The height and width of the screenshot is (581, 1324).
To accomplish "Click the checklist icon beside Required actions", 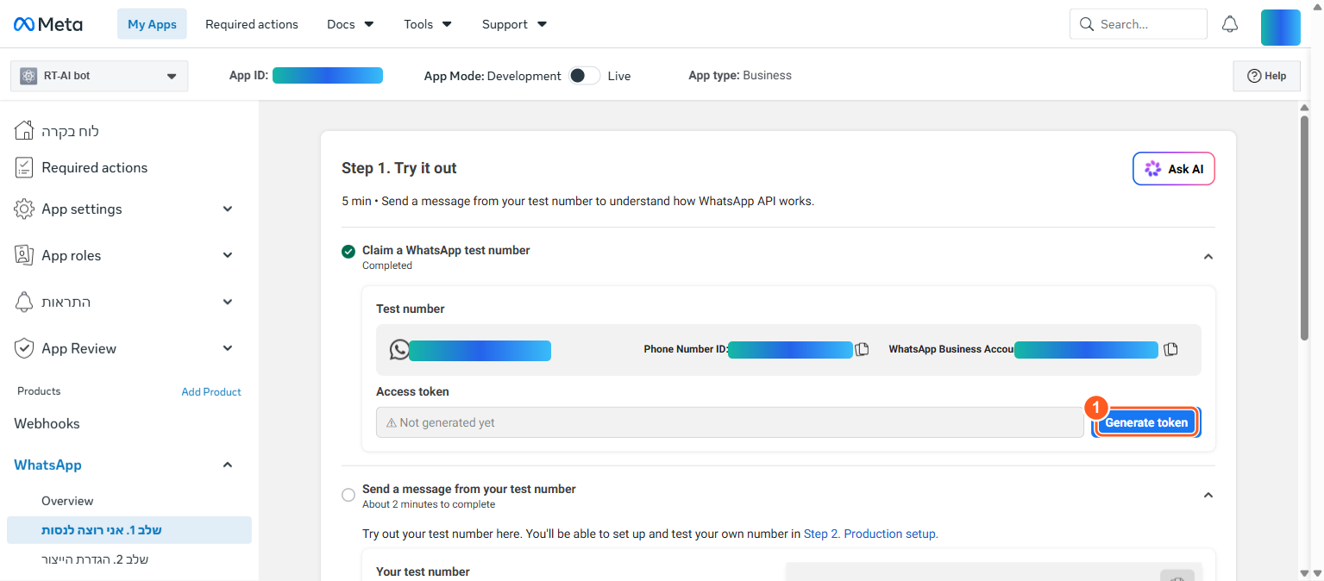I will coord(24,167).
